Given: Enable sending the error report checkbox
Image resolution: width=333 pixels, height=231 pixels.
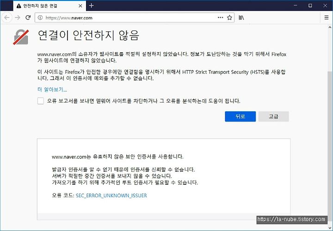Looking at the screenshot, I should (x=41, y=101).
